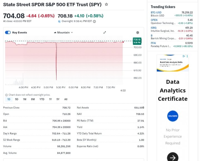Select the YTD range tab
This screenshot has width=200, height=161.
point(42,99)
